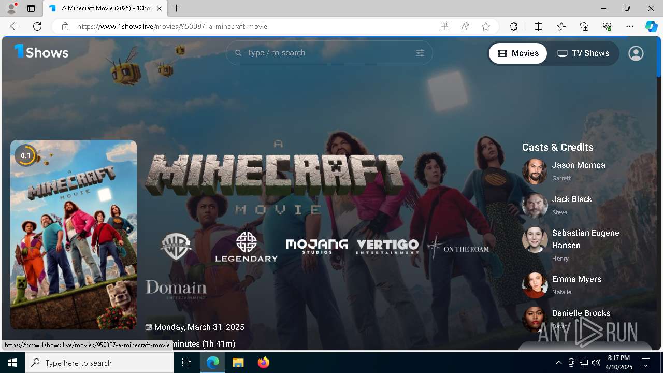
Task: Open Task View on taskbar
Action: pos(186,363)
